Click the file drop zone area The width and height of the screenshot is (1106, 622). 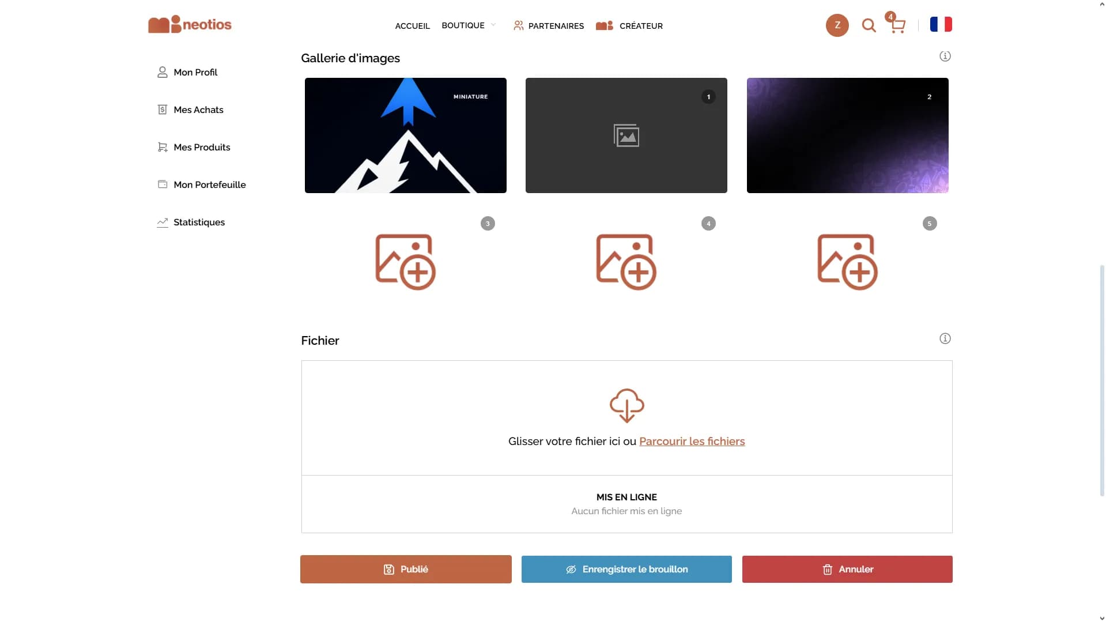click(x=626, y=418)
